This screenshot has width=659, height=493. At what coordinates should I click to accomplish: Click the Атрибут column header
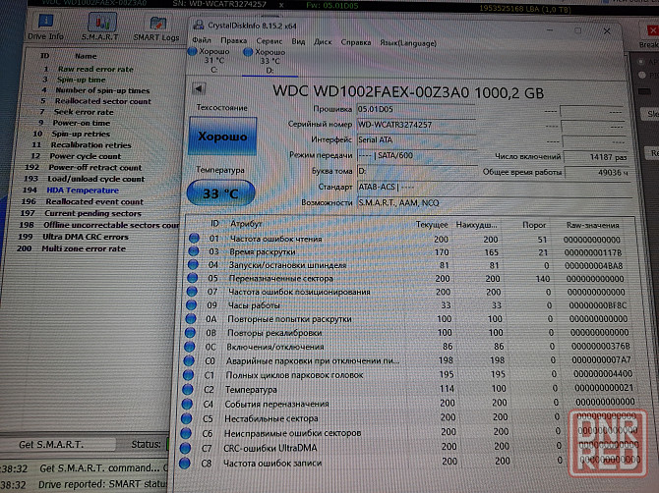[246, 224]
